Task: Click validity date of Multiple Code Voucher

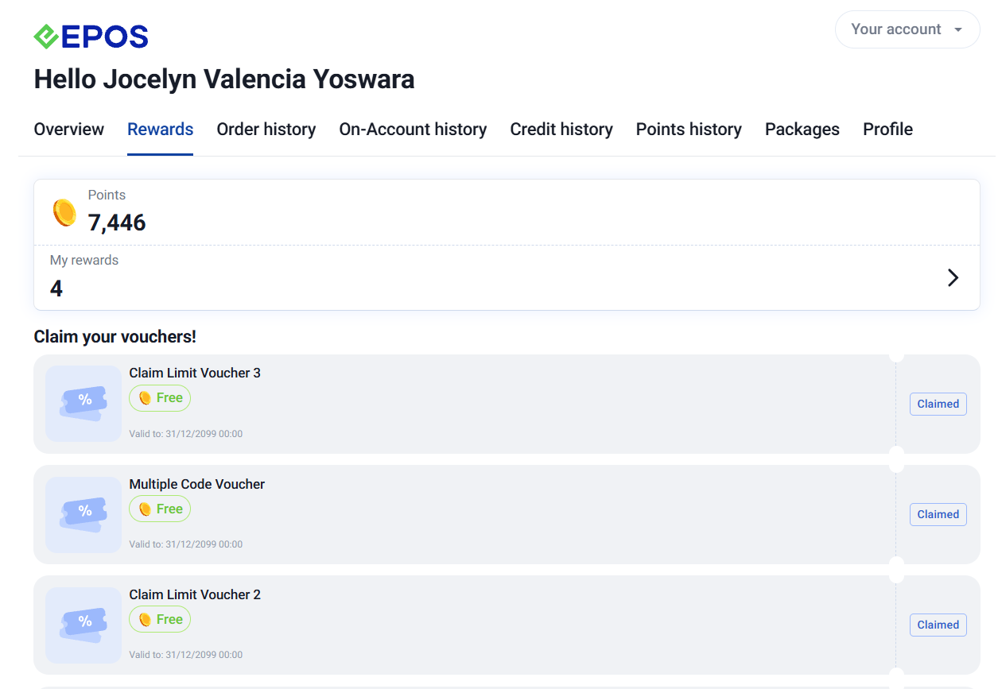Action: (186, 544)
